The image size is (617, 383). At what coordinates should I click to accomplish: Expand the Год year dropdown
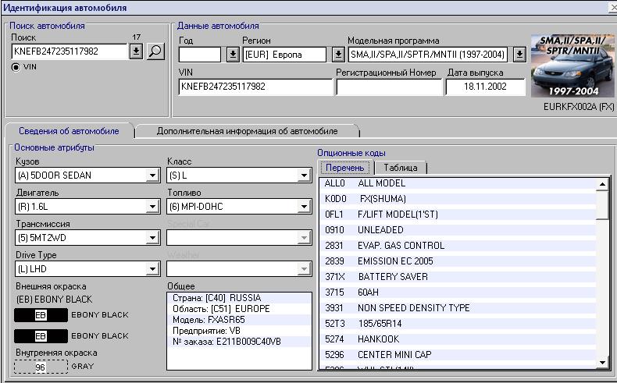point(233,55)
